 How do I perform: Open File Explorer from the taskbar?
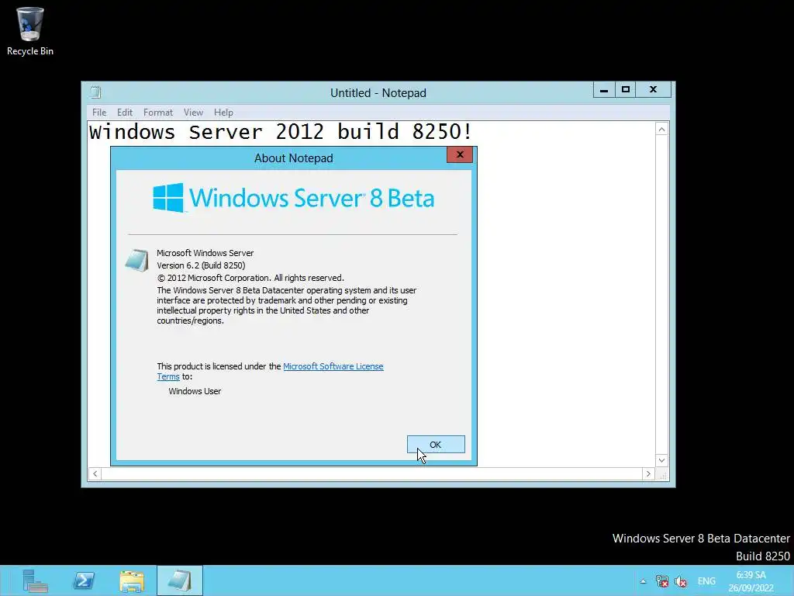[x=132, y=581]
